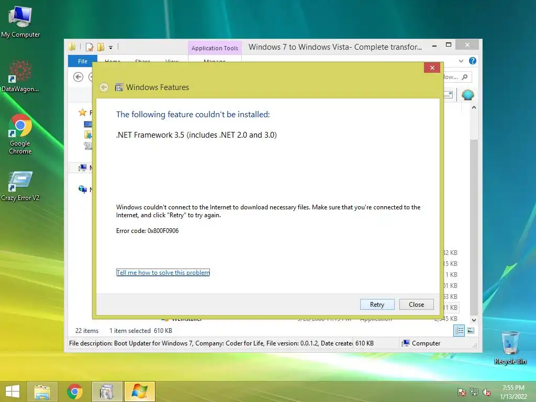
Task: Click the Windows flag app on the taskbar
Action: pyautogui.click(x=139, y=392)
